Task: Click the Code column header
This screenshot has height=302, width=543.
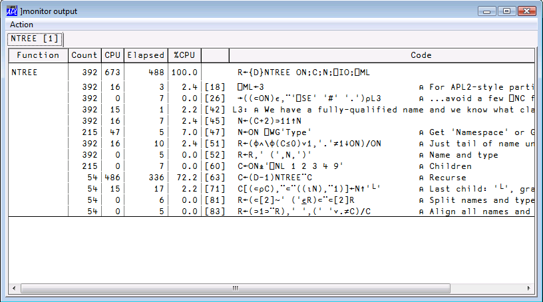Action: 381,55
